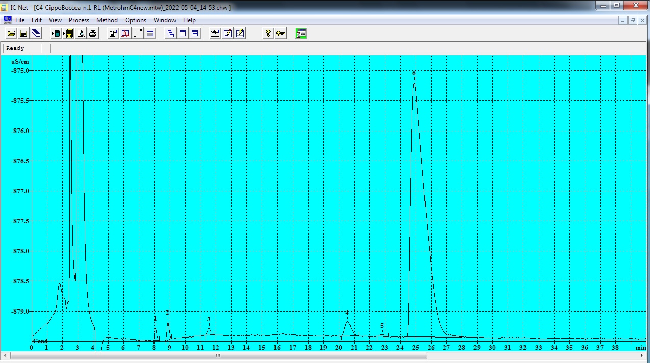Open the File menu
This screenshot has height=363, width=650.
point(20,20)
